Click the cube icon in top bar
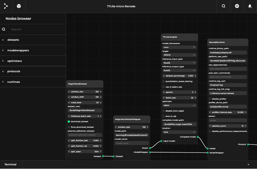The image size is (257, 169). (x=19, y=6)
